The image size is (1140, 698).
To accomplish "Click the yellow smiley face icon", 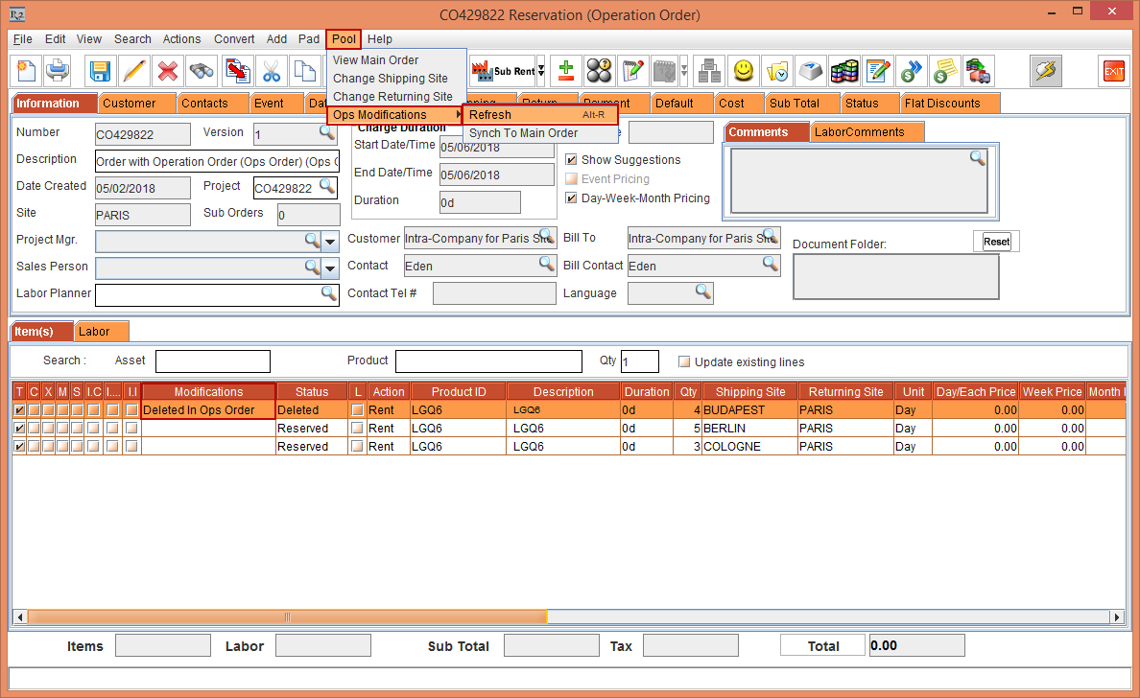I will click(x=744, y=71).
